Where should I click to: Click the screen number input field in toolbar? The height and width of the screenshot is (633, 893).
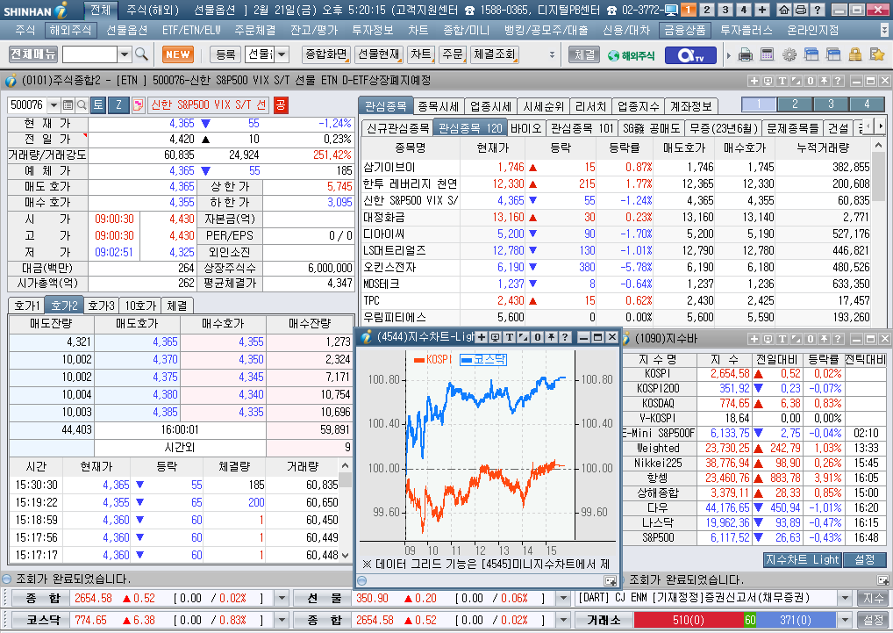click(x=89, y=54)
